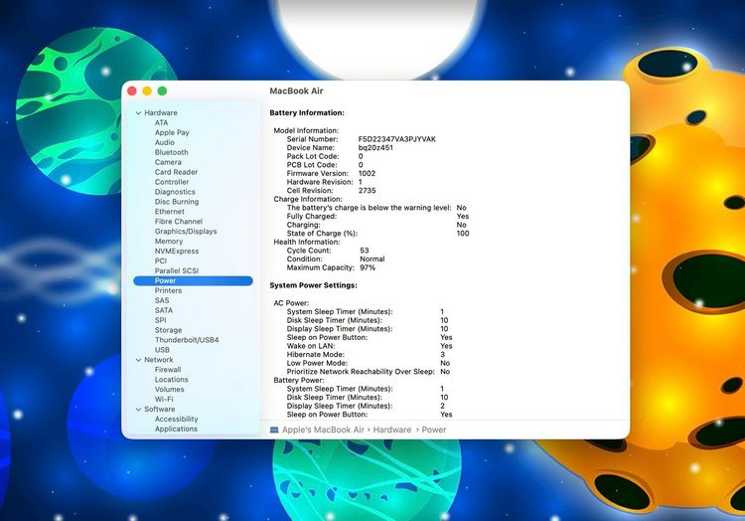Click the Condition value Normal

[x=372, y=260]
